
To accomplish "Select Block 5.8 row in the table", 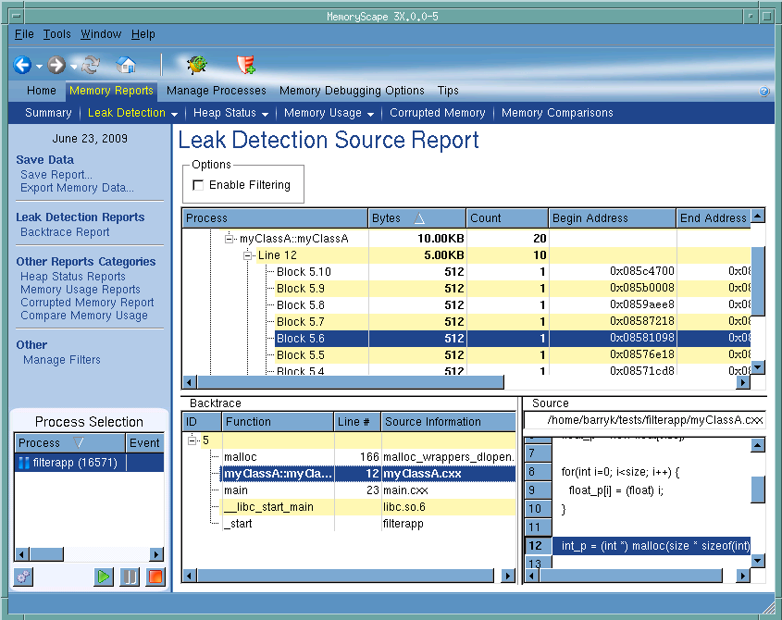I will [304, 305].
